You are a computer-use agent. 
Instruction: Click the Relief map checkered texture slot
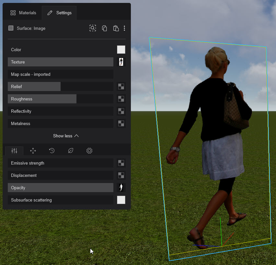coord(121,86)
